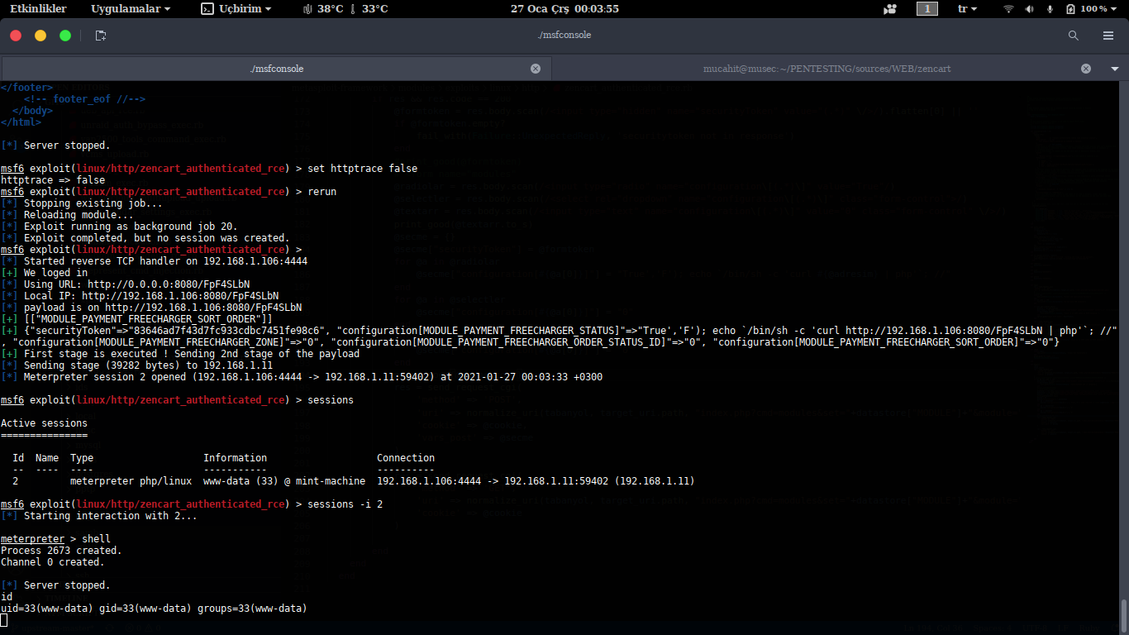
Task: Click the volume speaker icon in the top panel
Action: pos(1029,9)
